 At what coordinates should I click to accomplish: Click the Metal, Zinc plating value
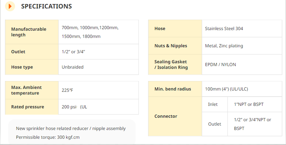point(224,46)
